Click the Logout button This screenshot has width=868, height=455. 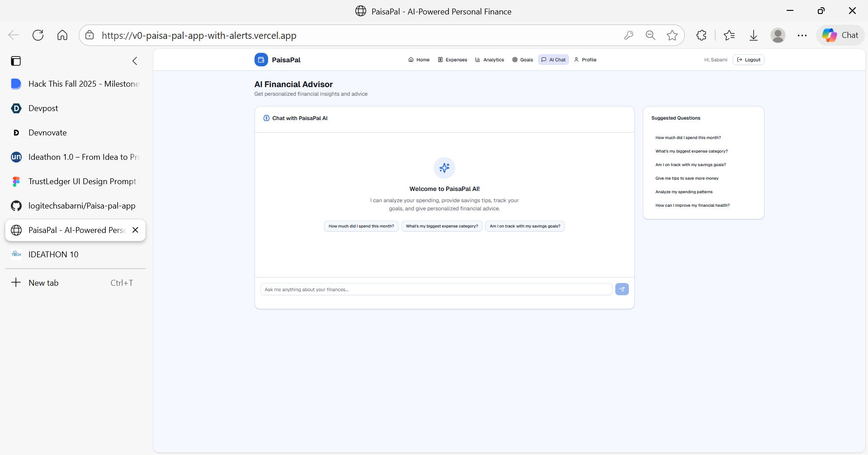(749, 60)
